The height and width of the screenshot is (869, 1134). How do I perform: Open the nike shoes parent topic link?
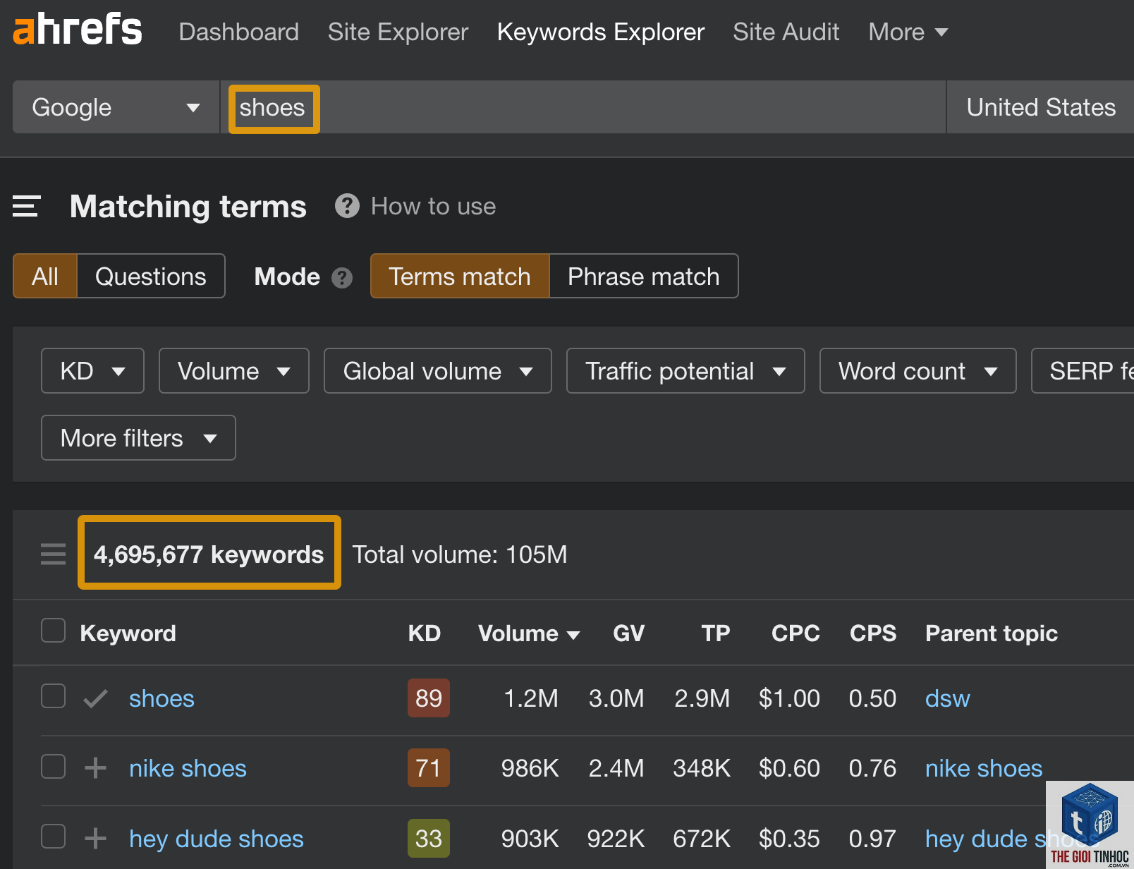point(984,768)
